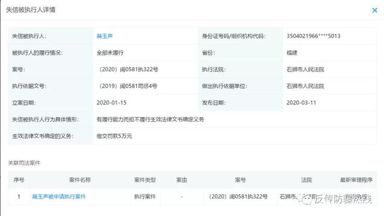Click the 发布日期 label
Image resolution: width=384 pixels, height=216 pixels.
214,103
